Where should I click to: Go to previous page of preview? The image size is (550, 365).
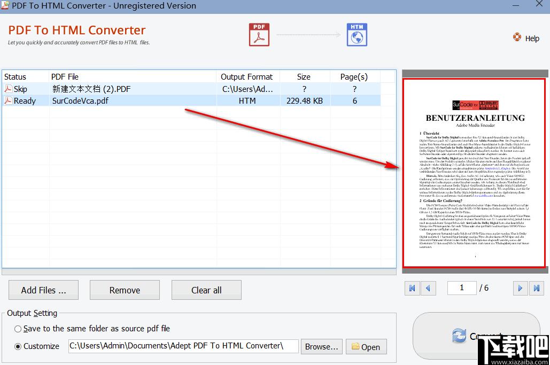428,288
